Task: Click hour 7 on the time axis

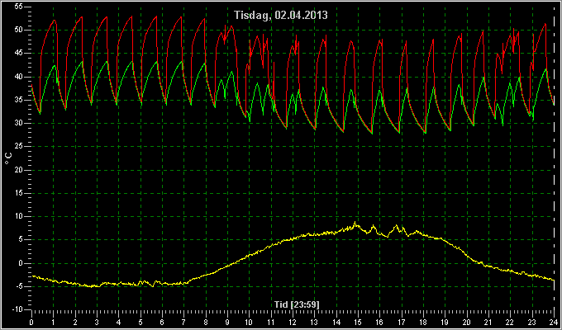Action: tap(183, 322)
